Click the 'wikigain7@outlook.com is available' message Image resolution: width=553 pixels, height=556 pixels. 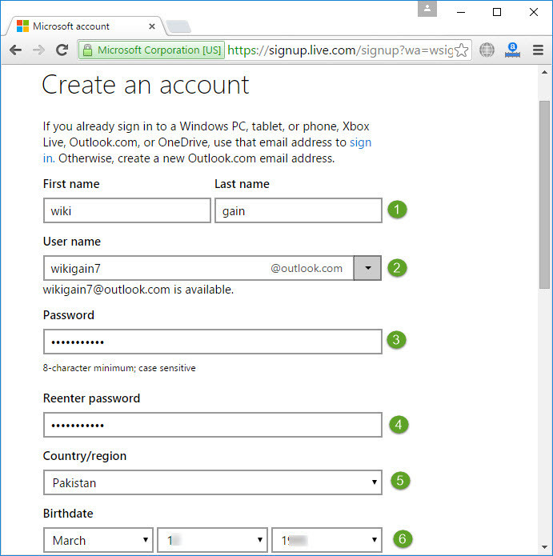(138, 290)
